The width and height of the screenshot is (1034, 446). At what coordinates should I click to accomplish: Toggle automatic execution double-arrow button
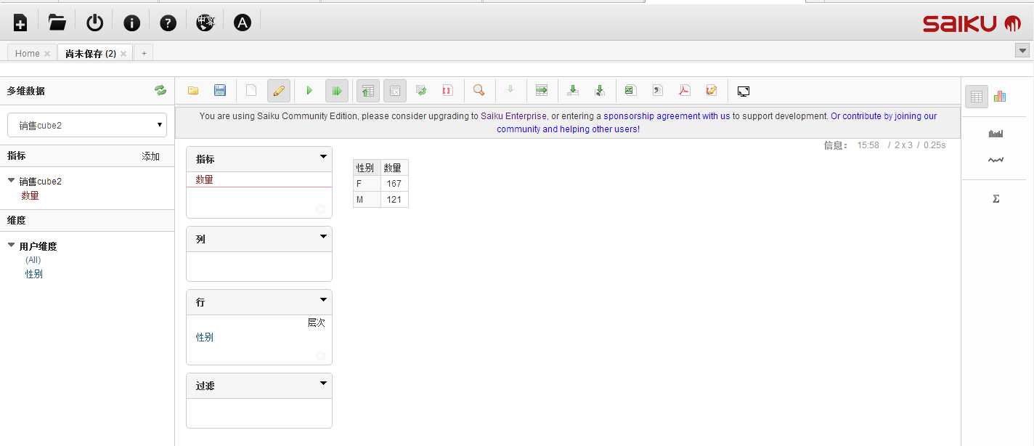coord(337,91)
